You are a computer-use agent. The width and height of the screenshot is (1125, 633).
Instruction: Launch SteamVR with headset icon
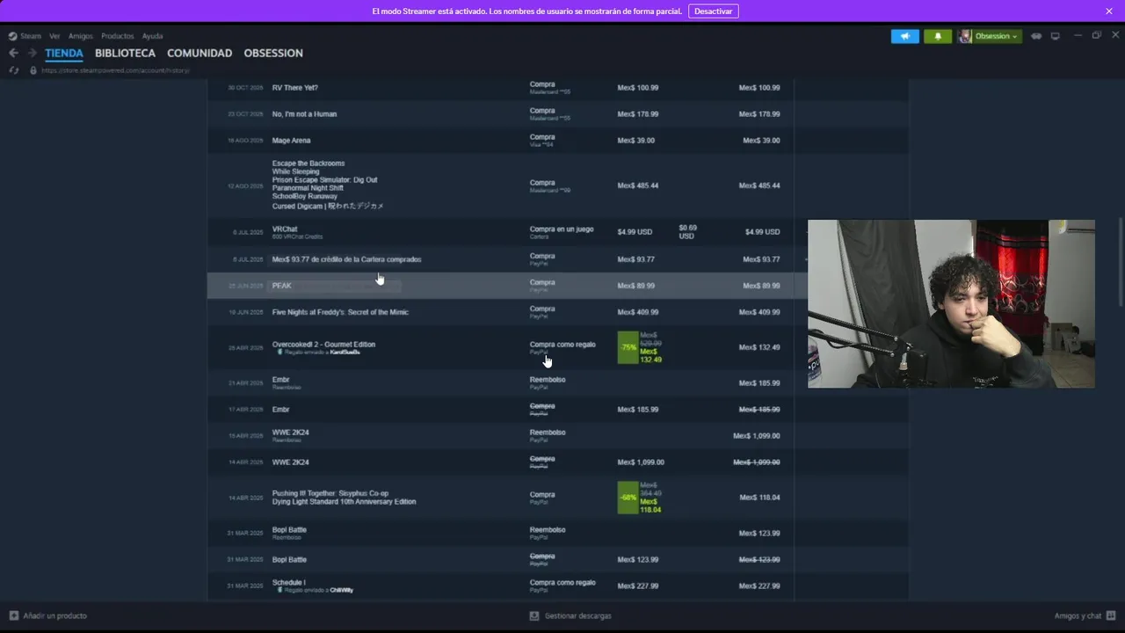[1036, 36]
